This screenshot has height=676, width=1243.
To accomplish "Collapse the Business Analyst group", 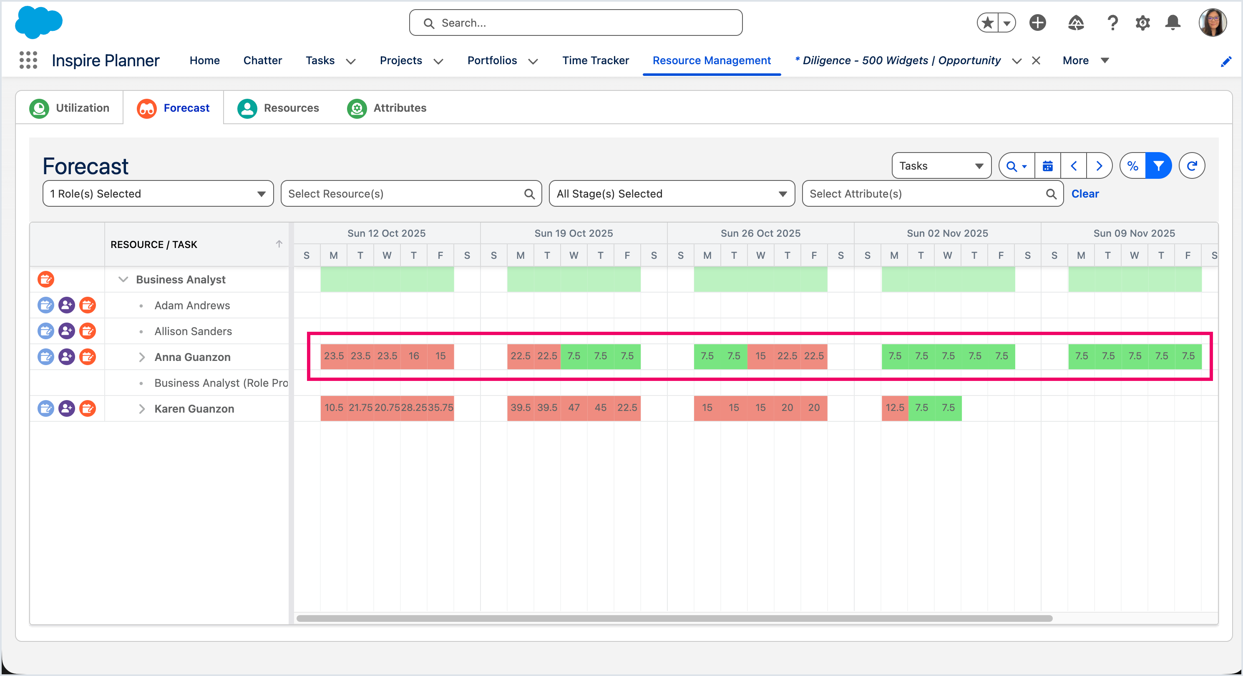I will pos(123,279).
